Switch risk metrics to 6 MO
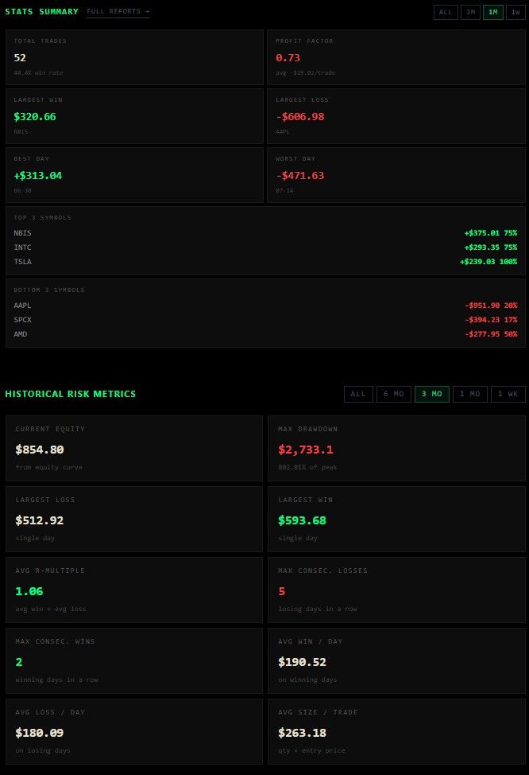Viewport: 529px width, 775px height. [x=394, y=394]
